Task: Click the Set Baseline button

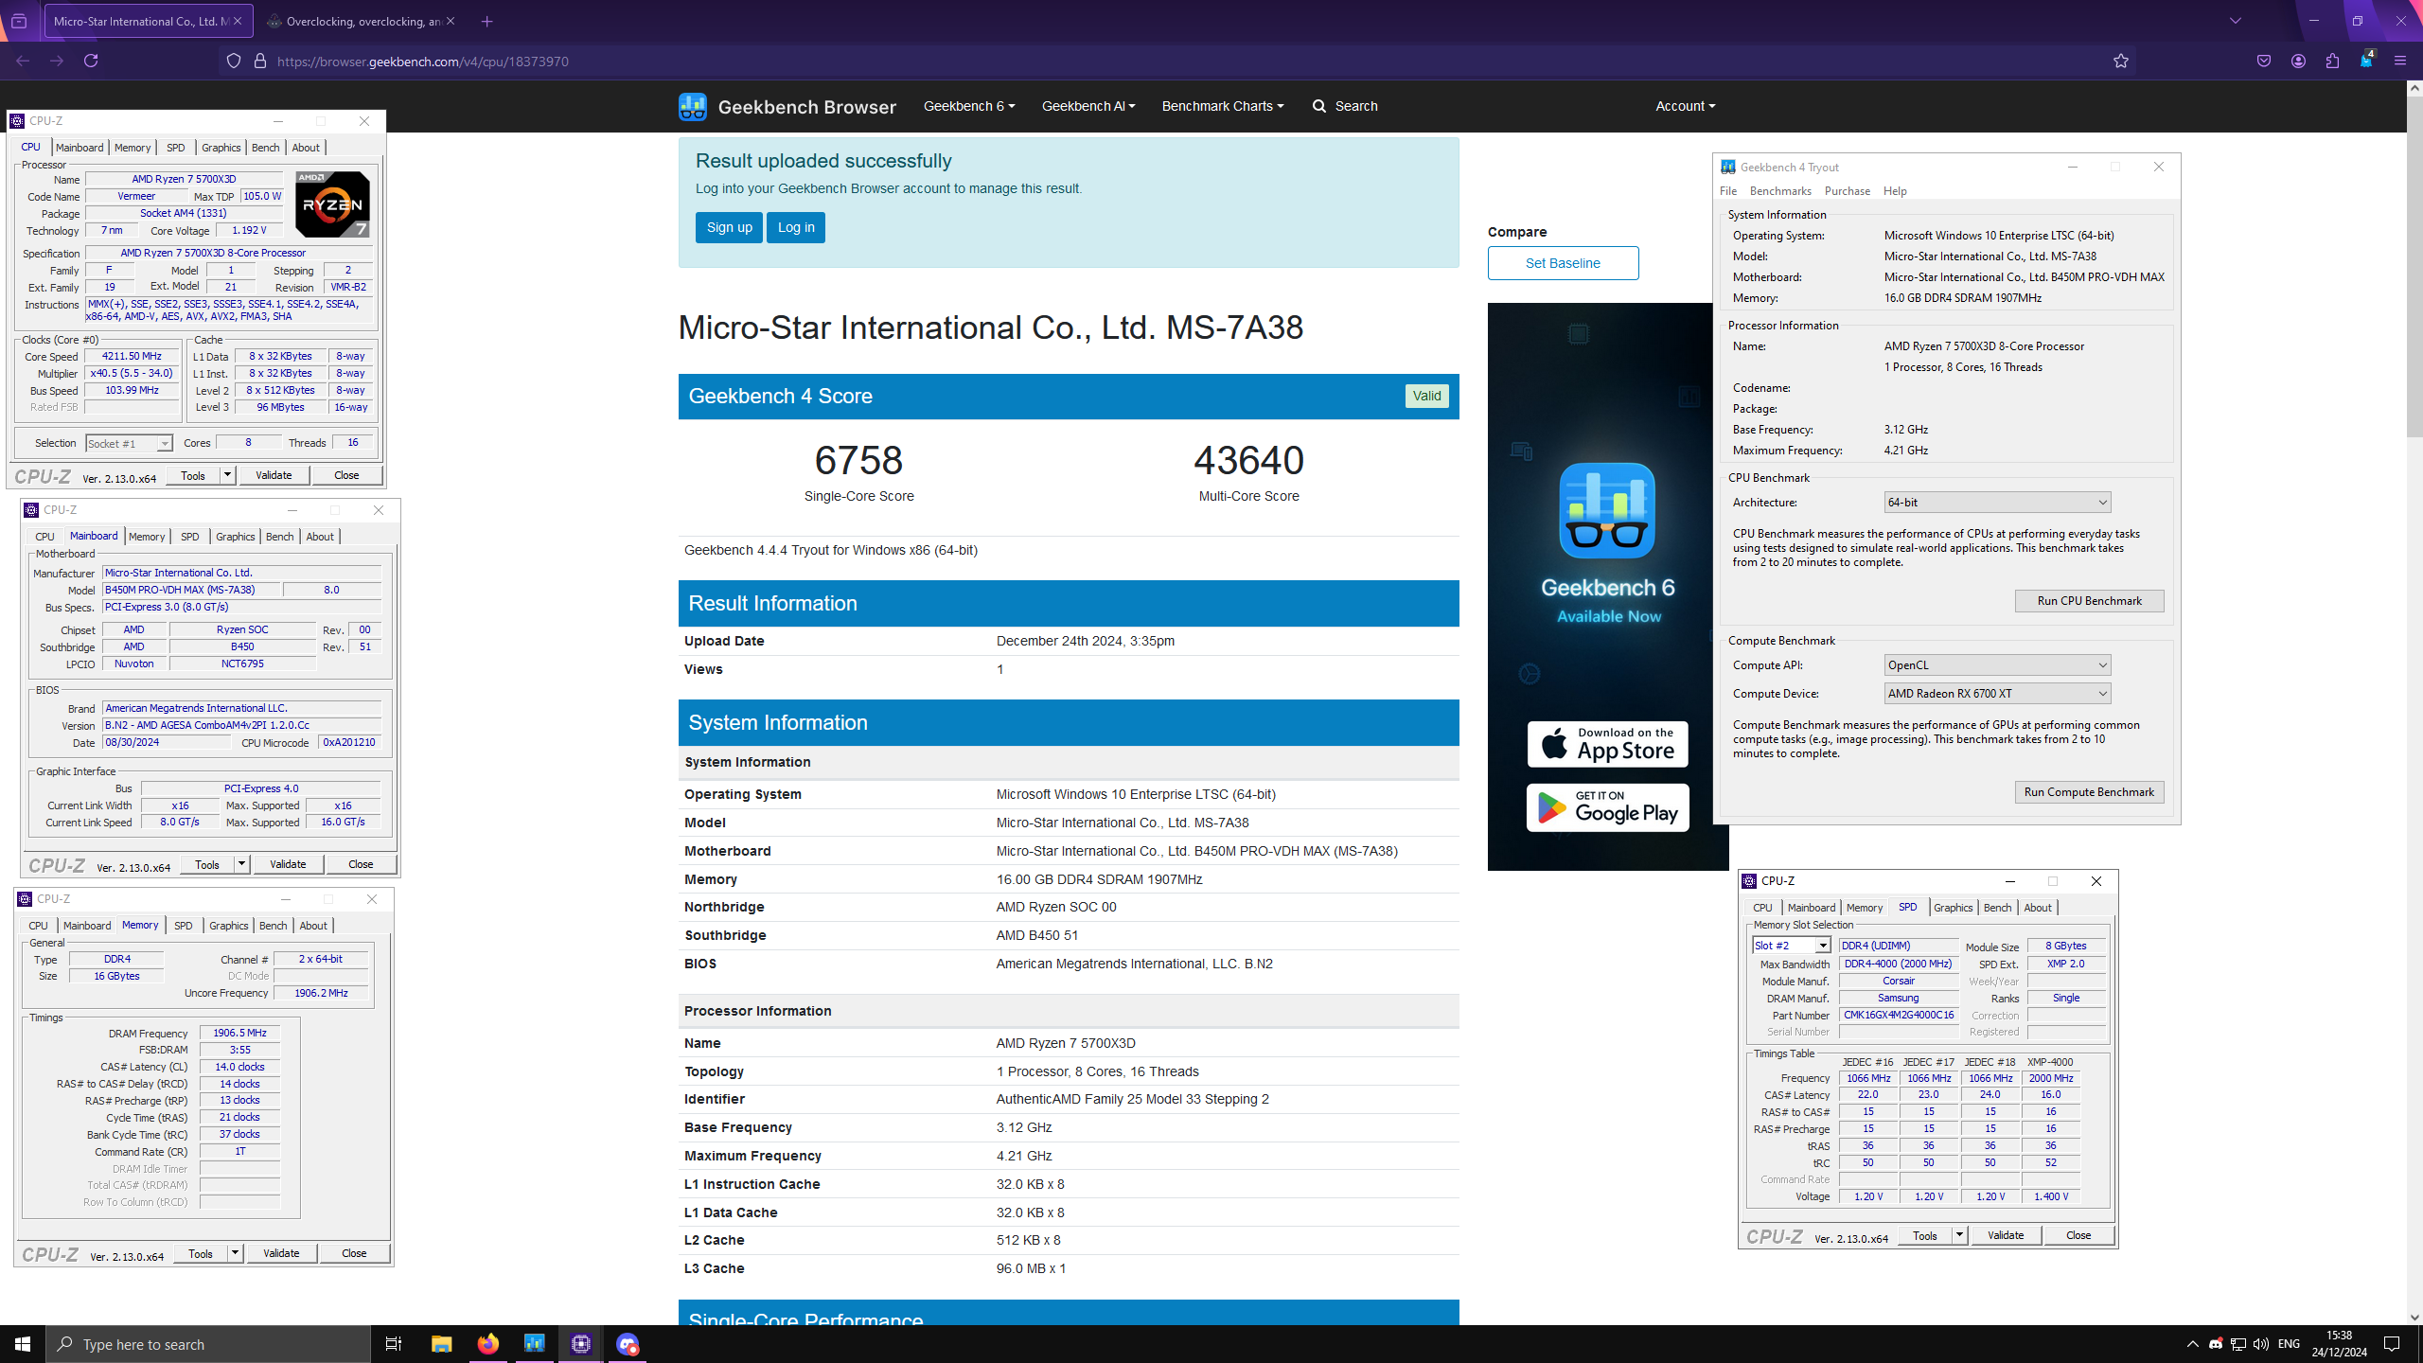Action: (x=1563, y=263)
